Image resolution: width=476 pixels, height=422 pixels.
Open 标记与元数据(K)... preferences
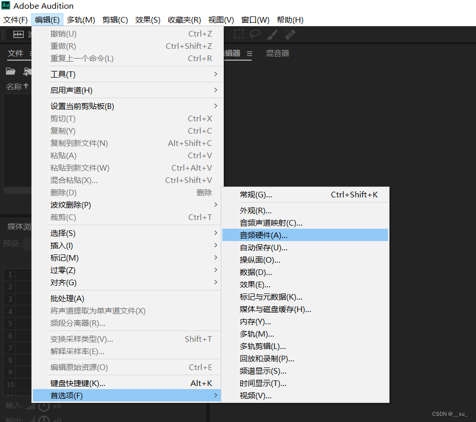305,297
